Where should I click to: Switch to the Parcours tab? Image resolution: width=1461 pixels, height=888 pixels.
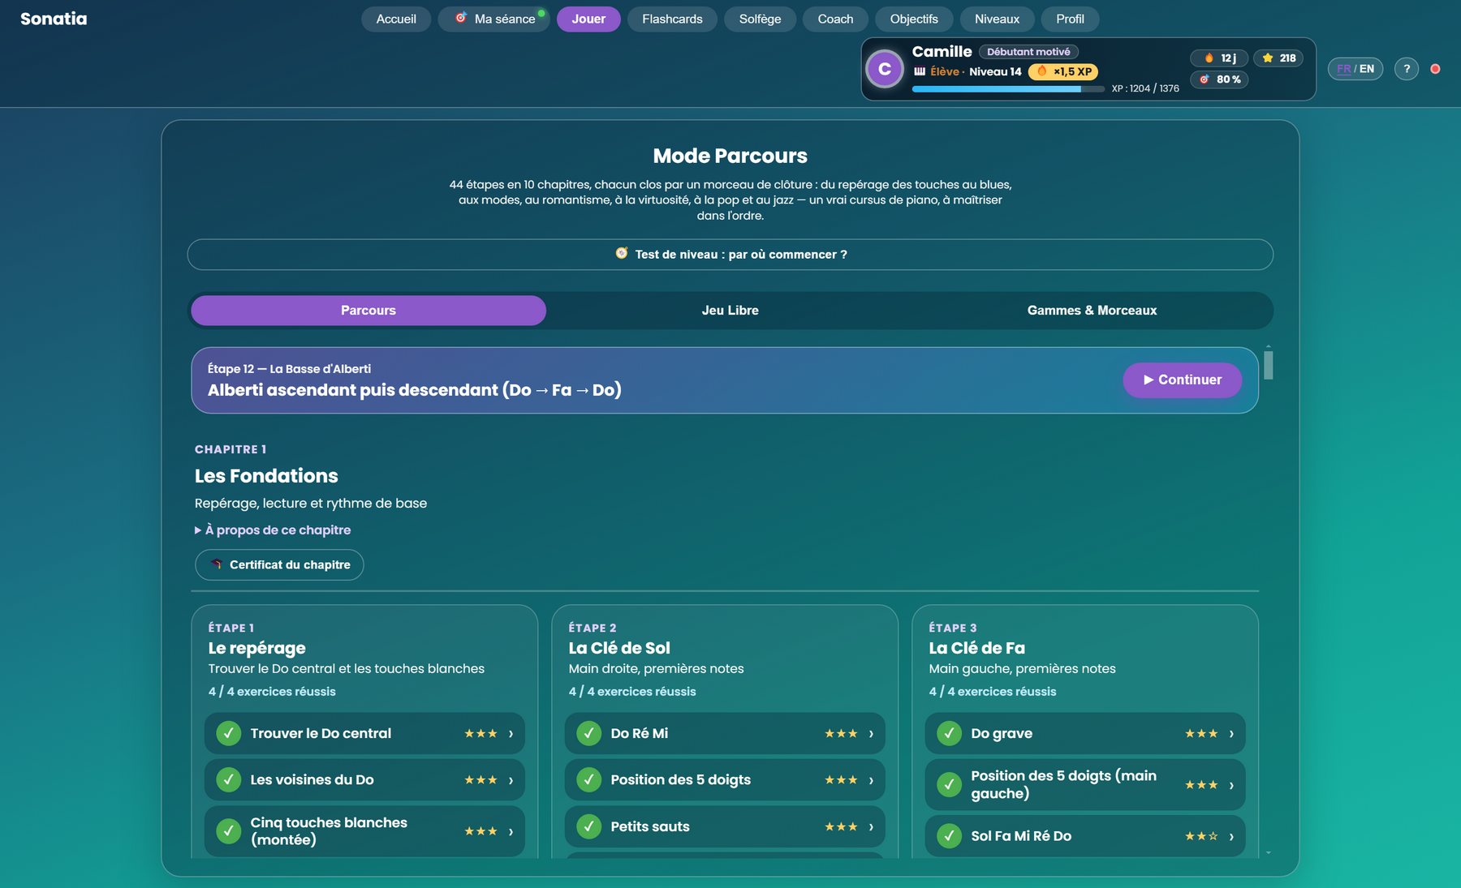368,311
